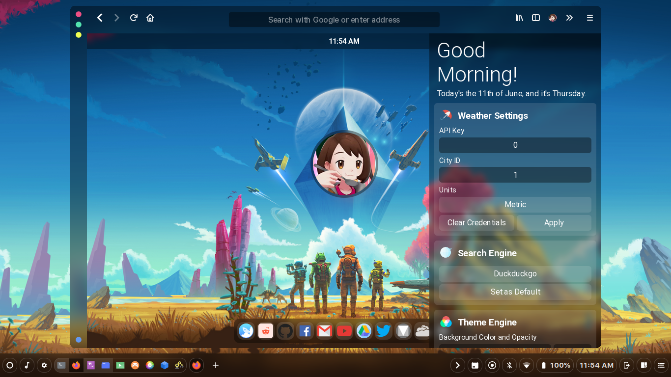Screen dimensions: 671x377
Task: Open the taskbar clock 11:54 AM
Action: [x=596, y=365]
